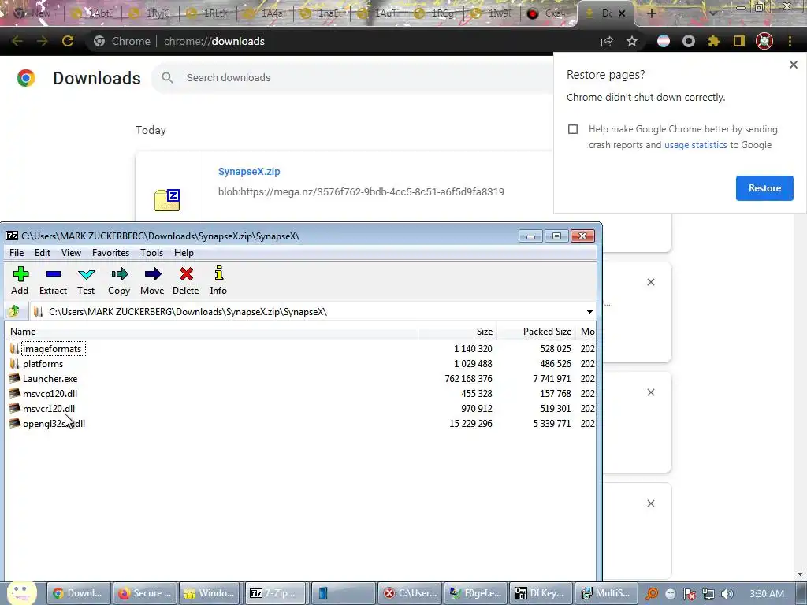Screen dimensions: 807x605
Task: Tick the crash reports checkbox
Action: pos(573,129)
